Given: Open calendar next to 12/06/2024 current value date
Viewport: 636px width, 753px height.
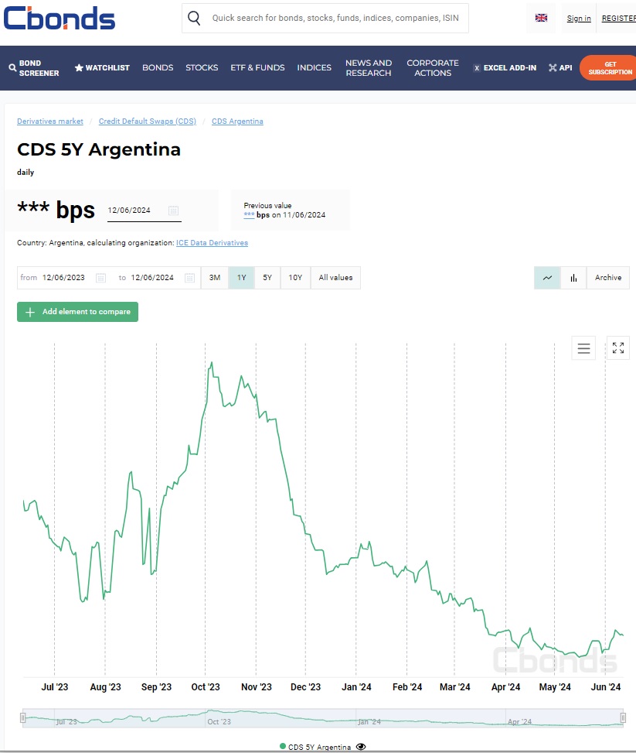Looking at the screenshot, I should click(x=173, y=210).
